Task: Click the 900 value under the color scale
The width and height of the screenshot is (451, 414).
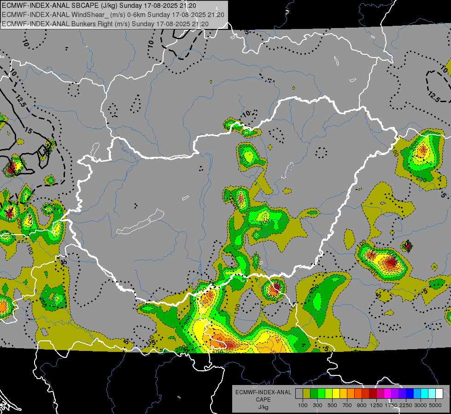Action: pos(362,405)
